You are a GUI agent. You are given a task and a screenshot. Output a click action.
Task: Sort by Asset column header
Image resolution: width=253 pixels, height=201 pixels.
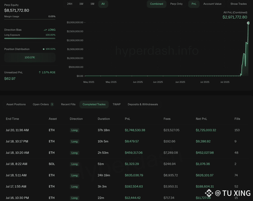tap(53, 119)
